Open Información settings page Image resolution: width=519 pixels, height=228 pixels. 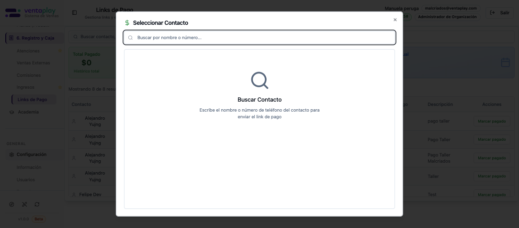click(x=29, y=167)
